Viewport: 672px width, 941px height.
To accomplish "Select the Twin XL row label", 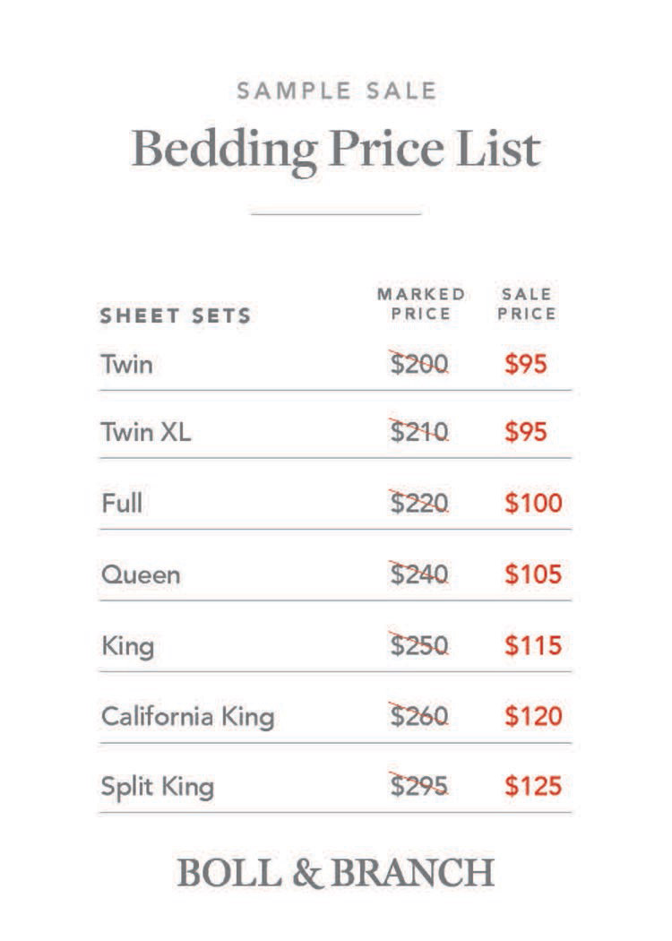I will 146,432.
